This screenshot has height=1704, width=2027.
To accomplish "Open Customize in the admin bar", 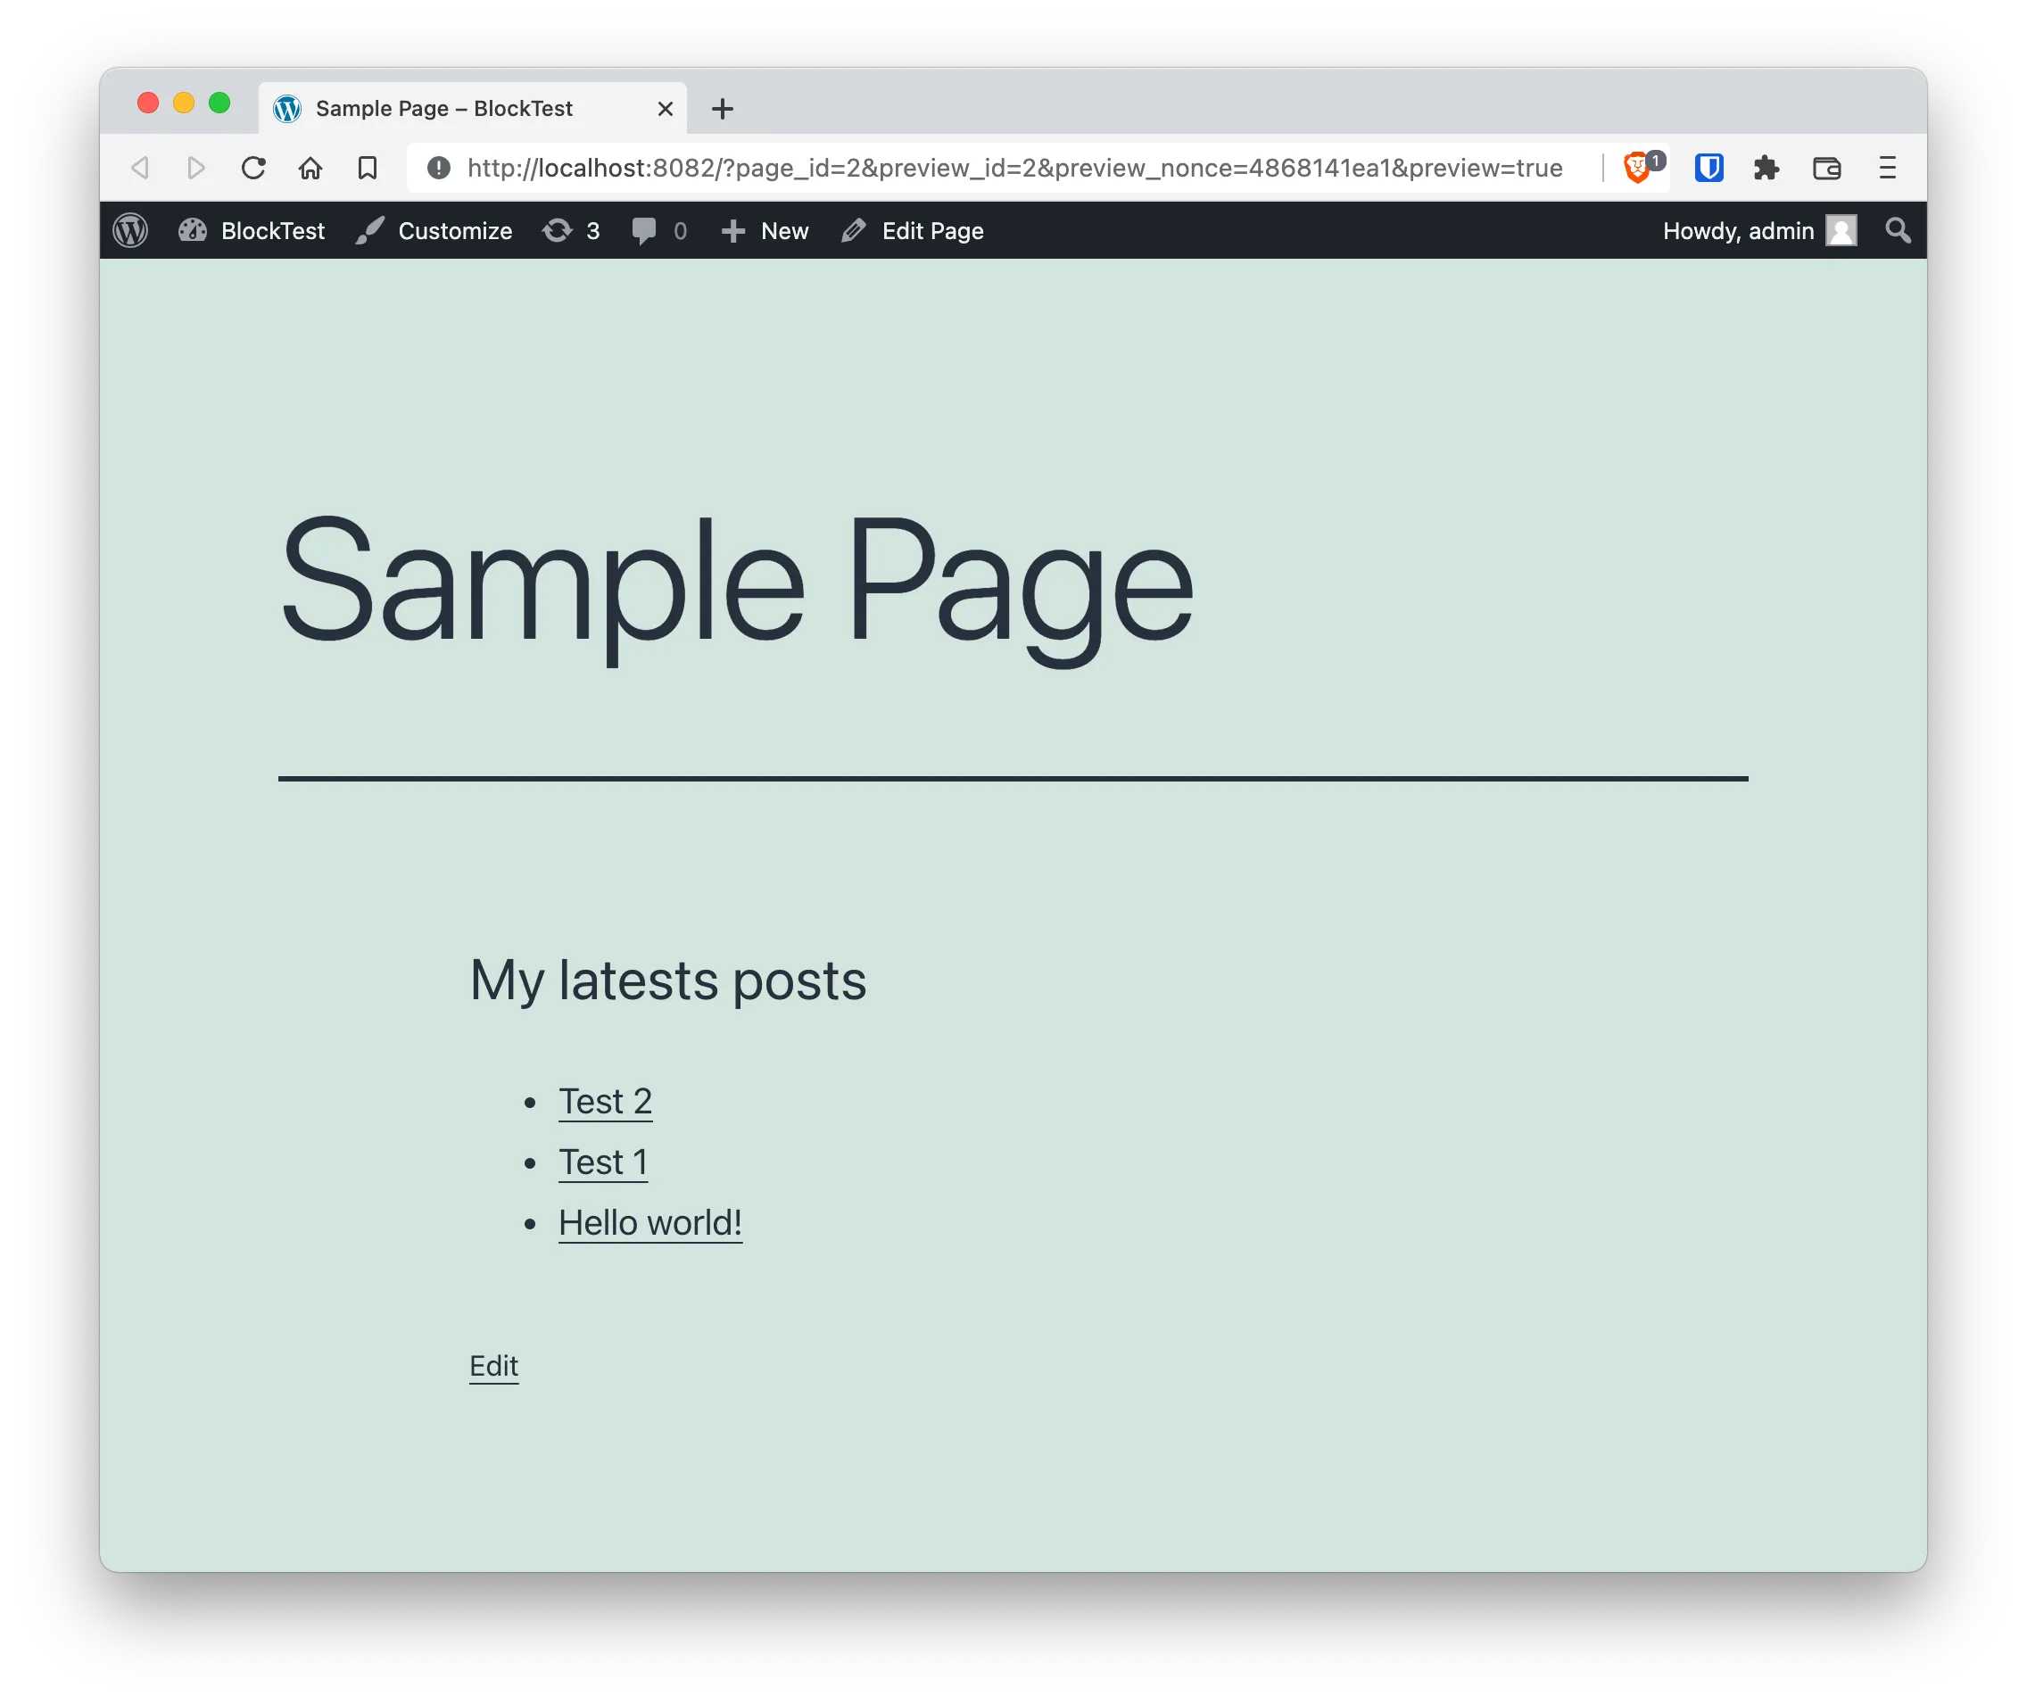I will point(434,231).
